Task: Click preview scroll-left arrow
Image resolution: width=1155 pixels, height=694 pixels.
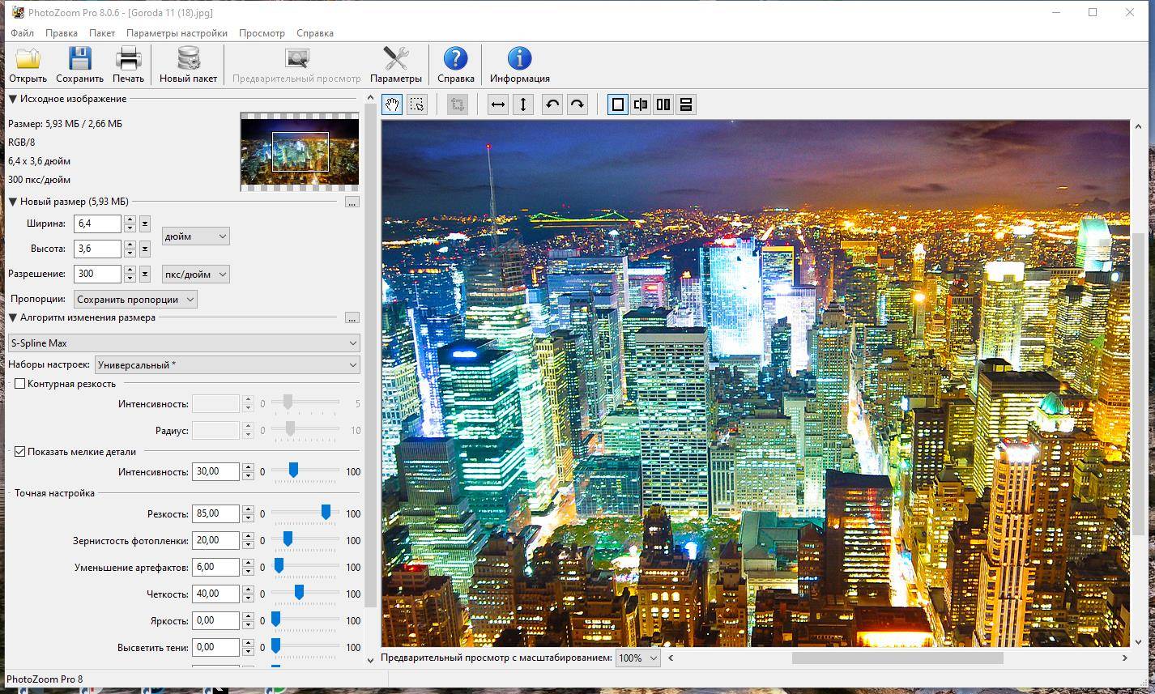Action: (671, 658)
